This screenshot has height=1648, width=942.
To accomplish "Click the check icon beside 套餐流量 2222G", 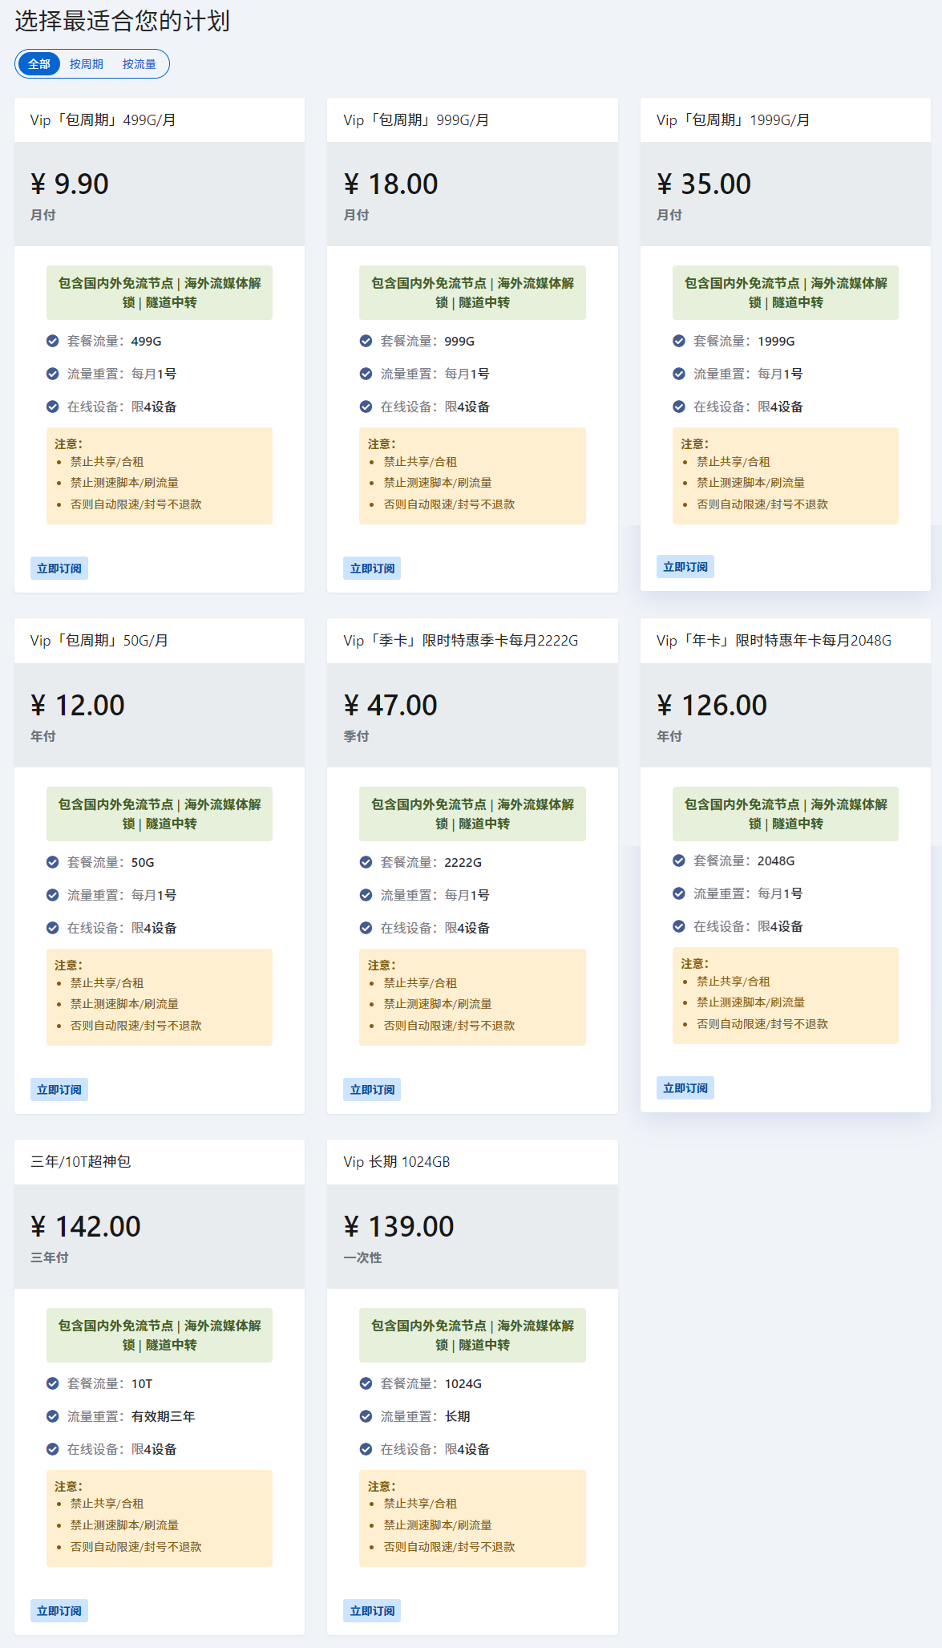I will pos(366,862).
